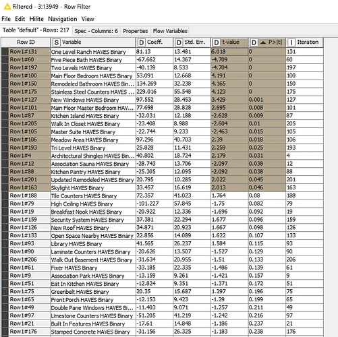
Task: Click the KNIME warning triangle icon in title bar
Action: (x=7, y=7)
